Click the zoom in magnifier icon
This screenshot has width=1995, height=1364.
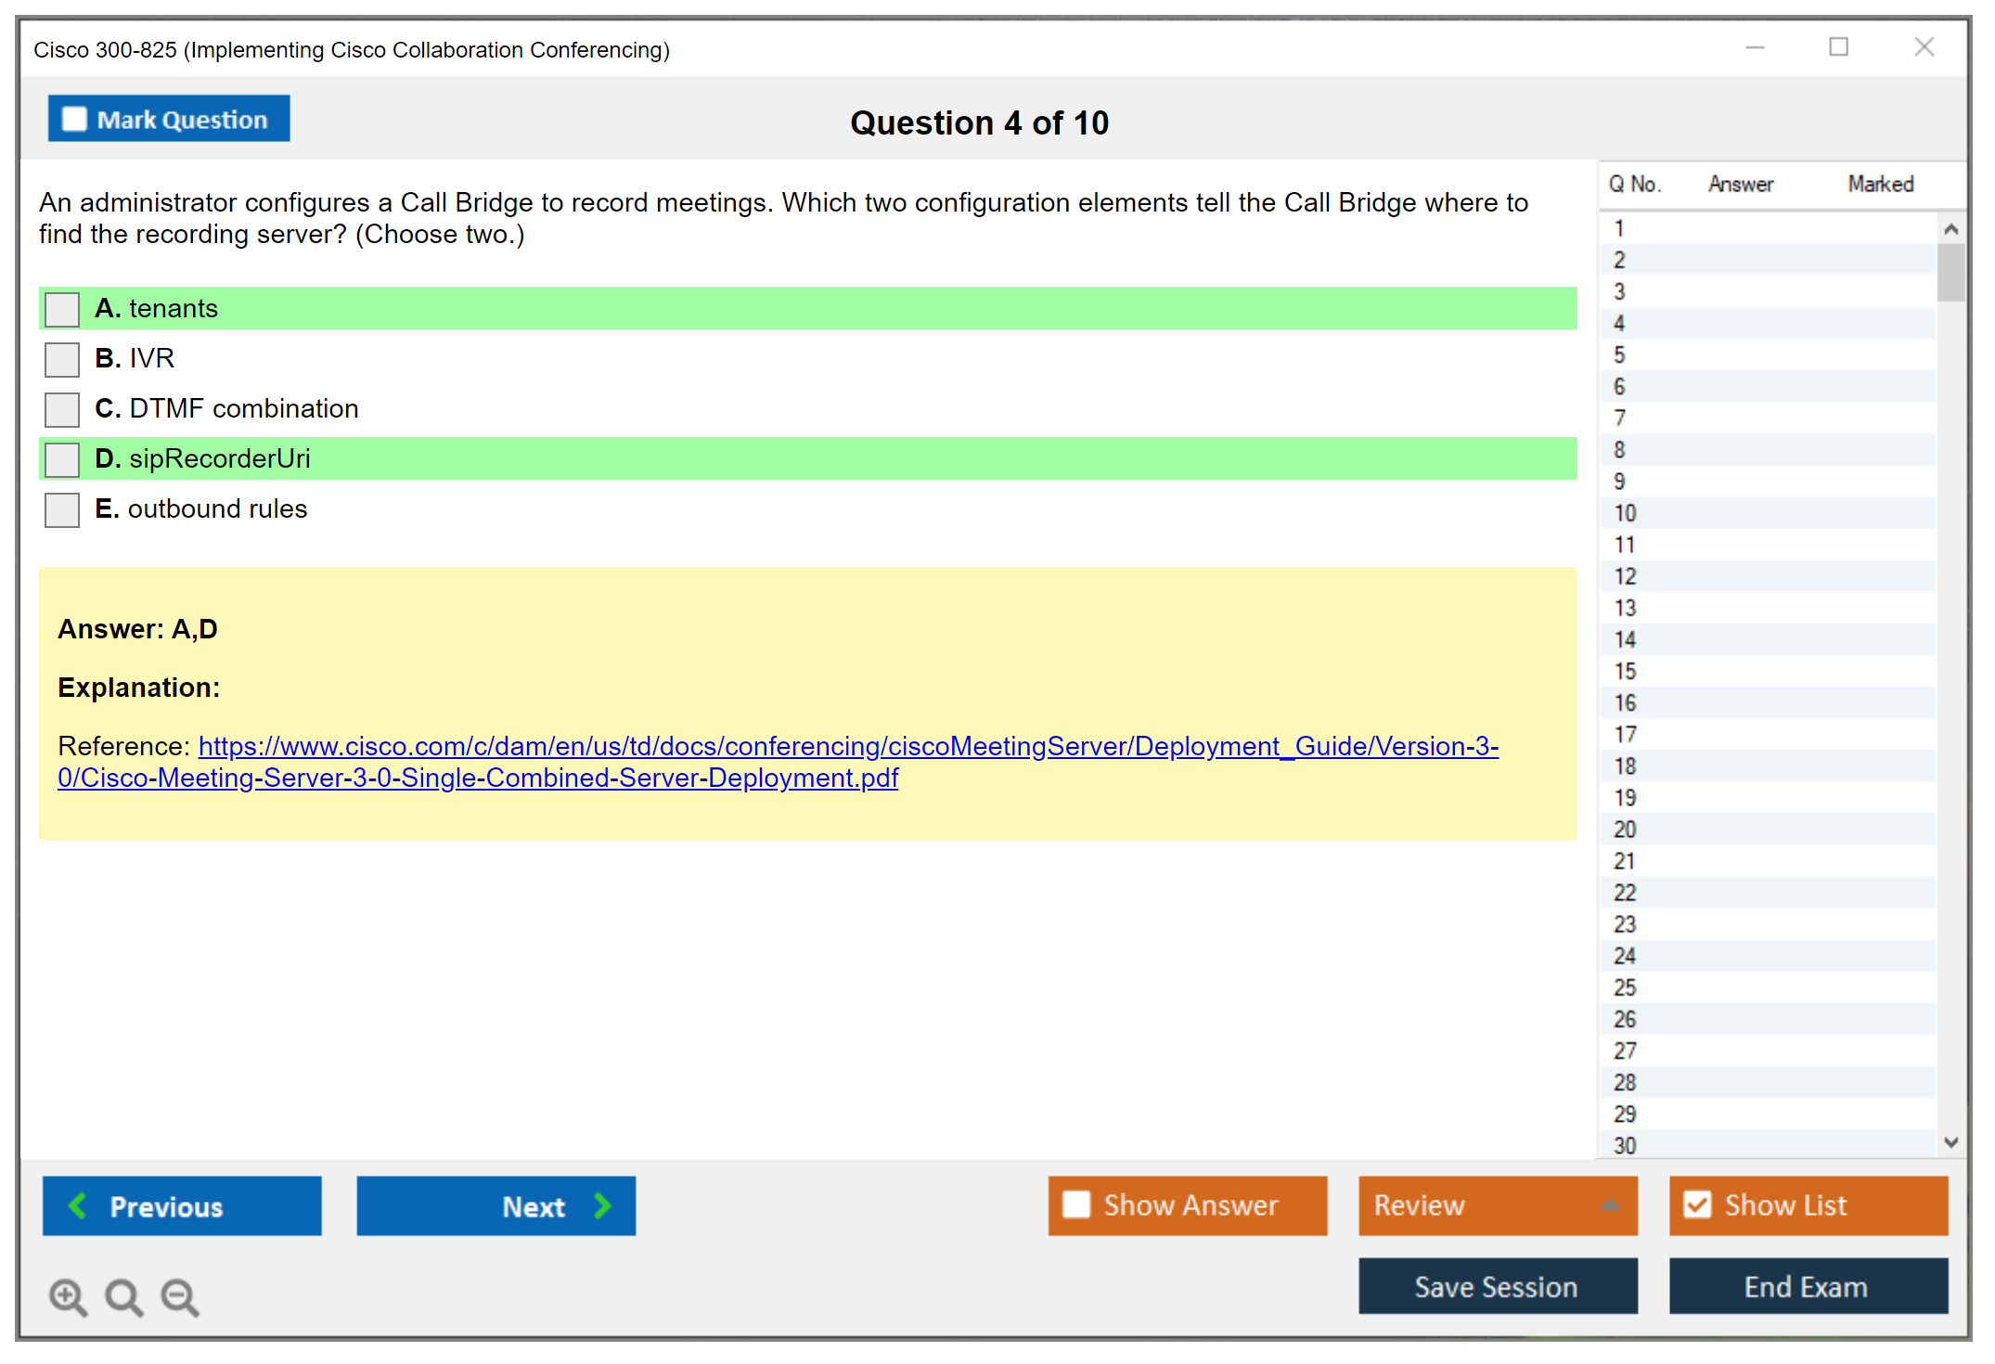68,1296
